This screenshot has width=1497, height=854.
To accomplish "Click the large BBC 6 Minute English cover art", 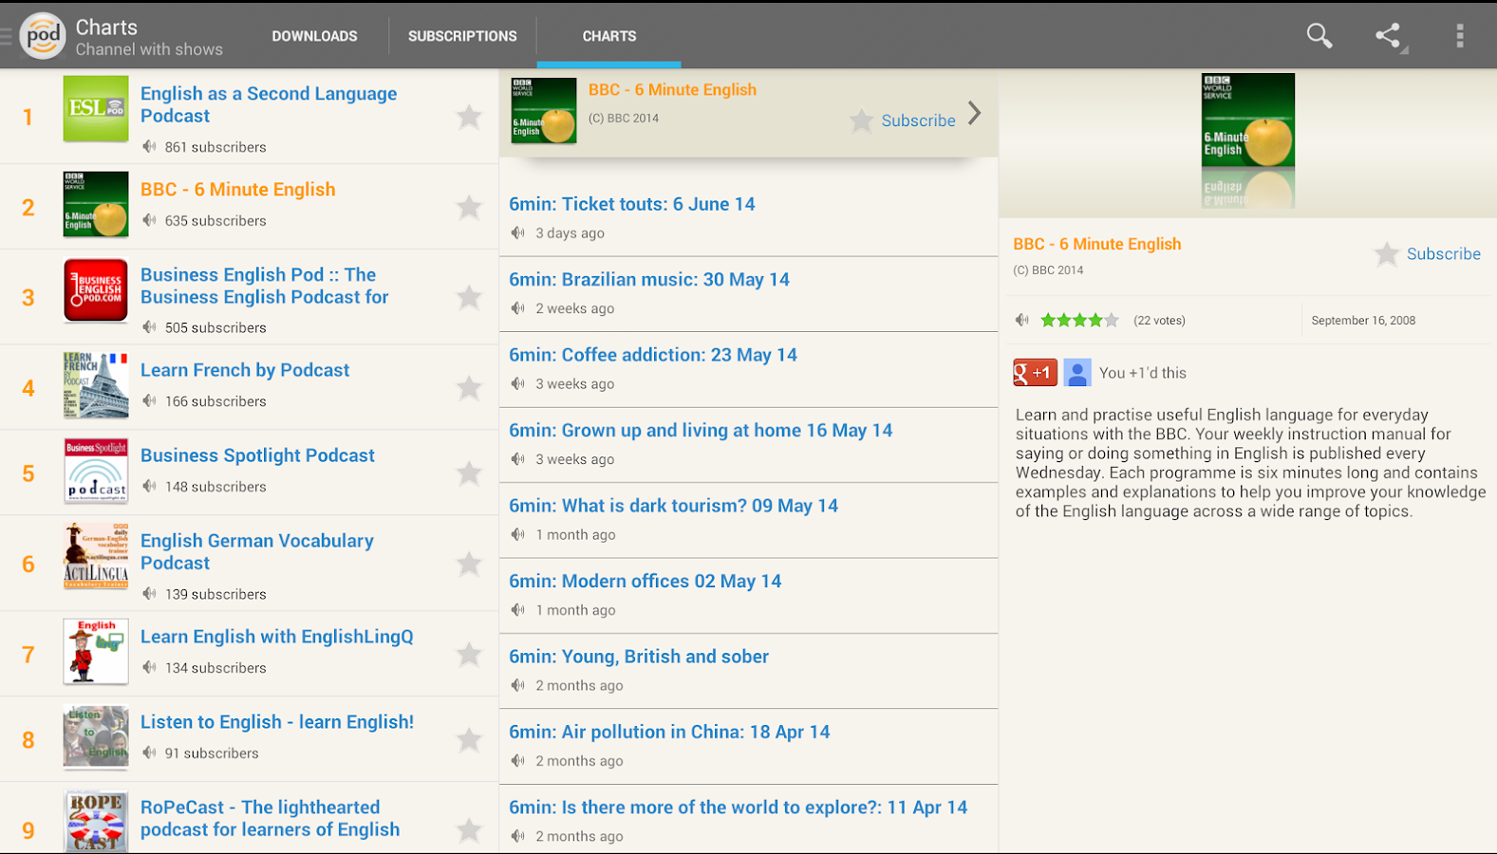I will tap(1247, 121).
